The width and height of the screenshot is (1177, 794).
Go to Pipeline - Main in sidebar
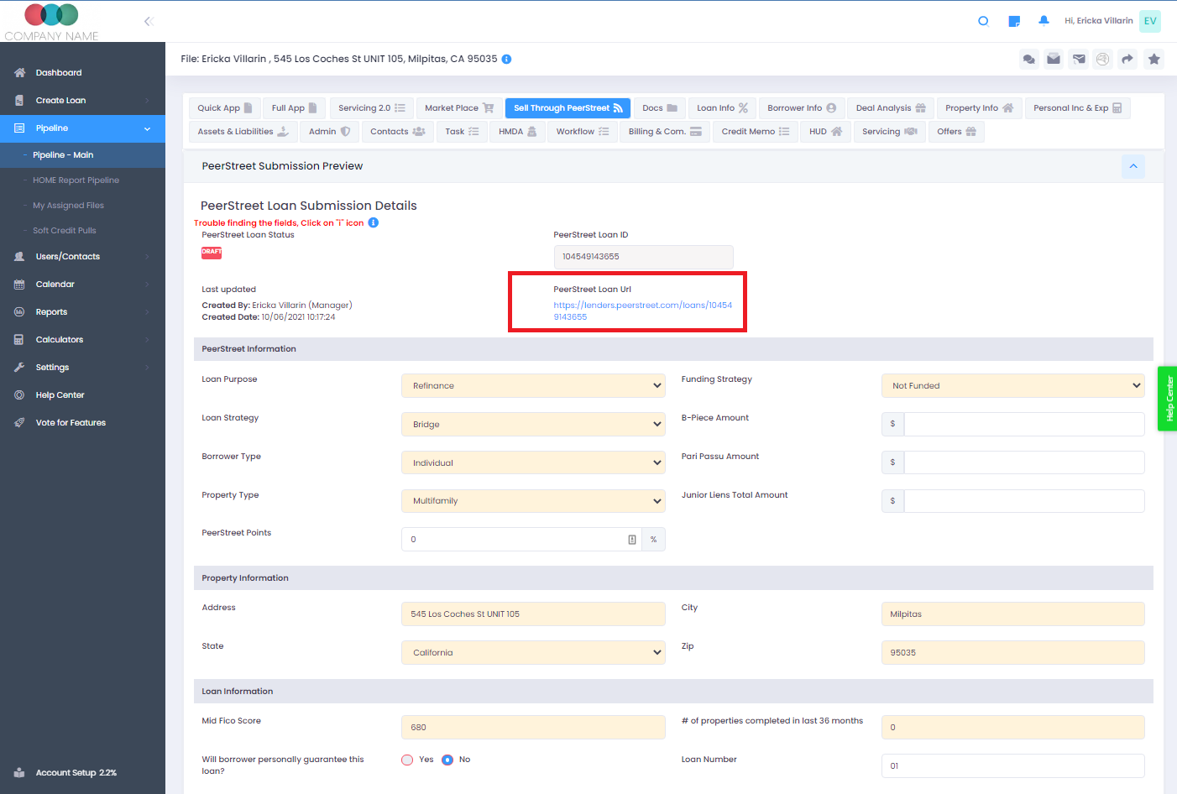[63, 155]
